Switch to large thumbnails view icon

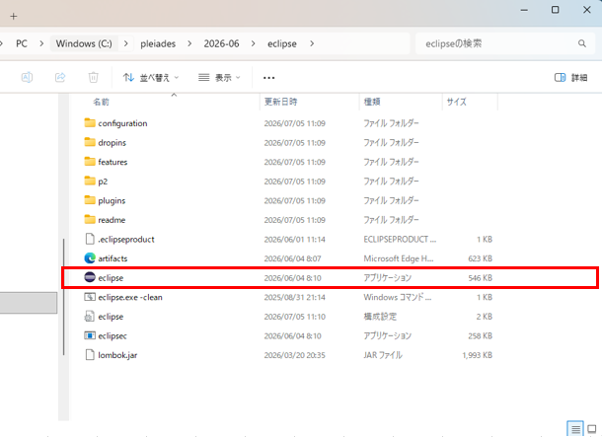(x=592, y=429)
